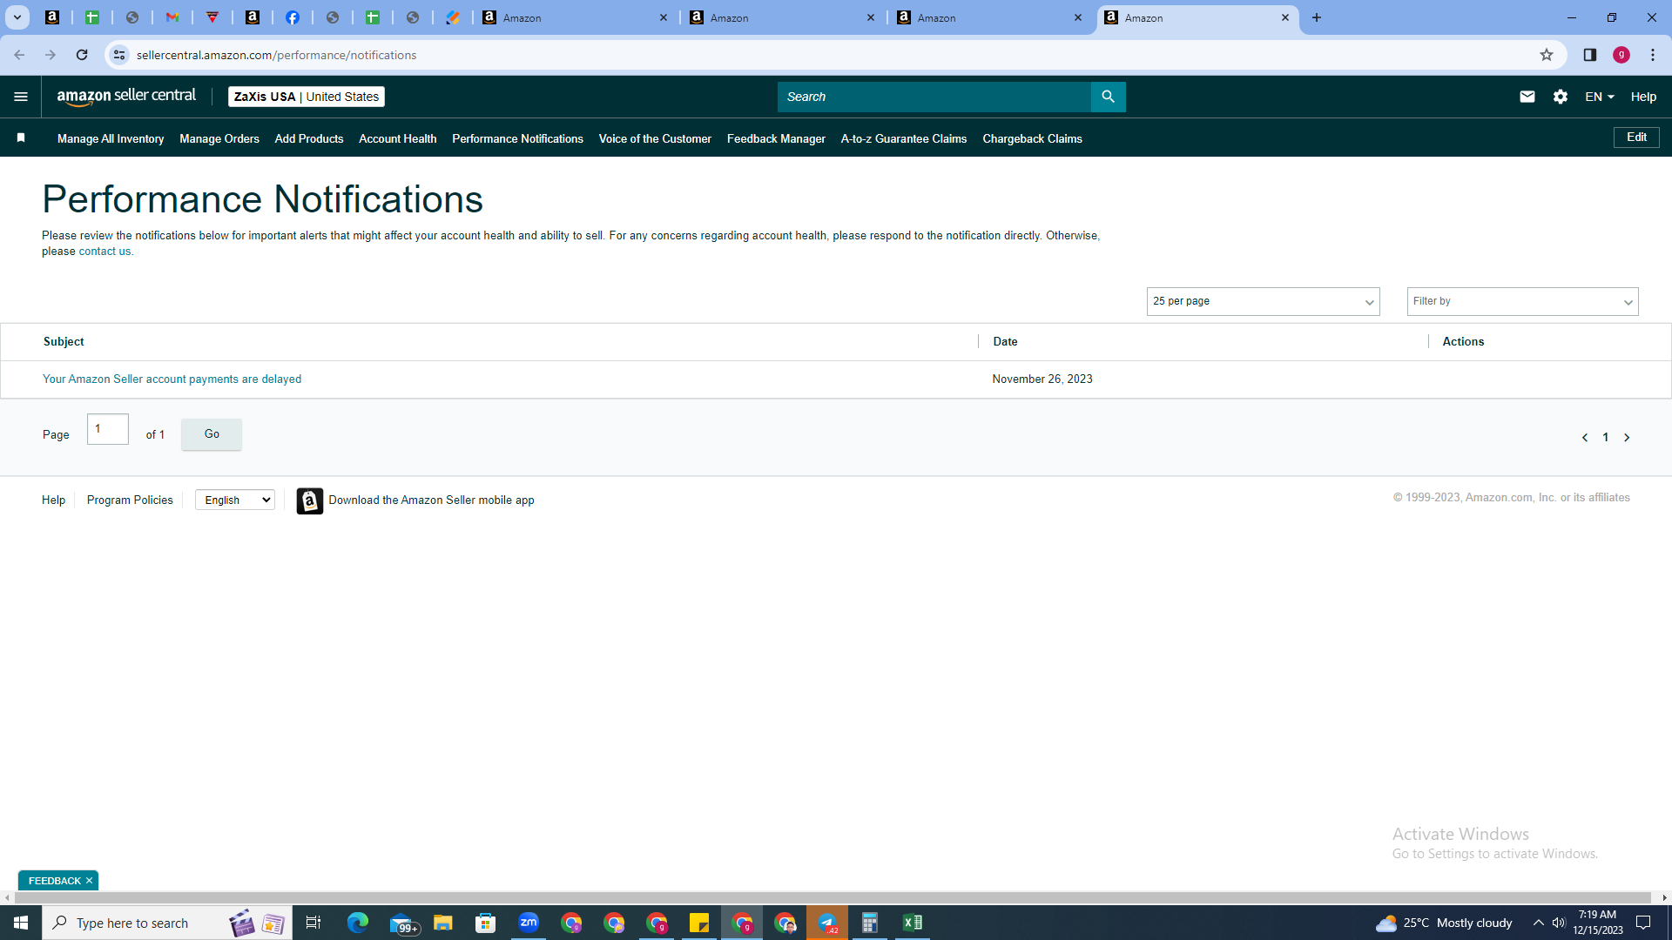The image size is (1672, 940).
Task: Click the contact us link
Action: 104,252
